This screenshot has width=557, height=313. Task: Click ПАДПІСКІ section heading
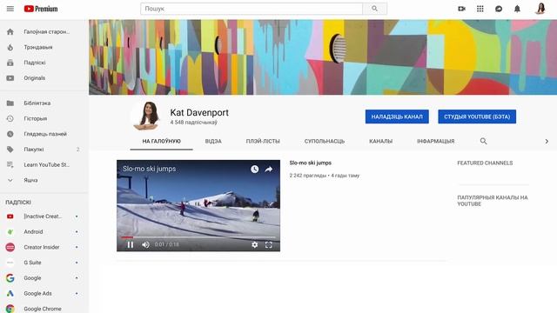click(x=18, y=203)
